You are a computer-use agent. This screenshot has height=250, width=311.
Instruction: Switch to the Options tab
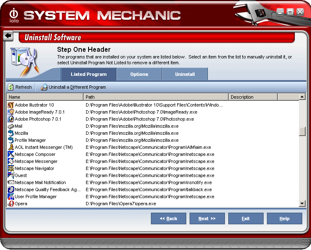tap(139, 74)
